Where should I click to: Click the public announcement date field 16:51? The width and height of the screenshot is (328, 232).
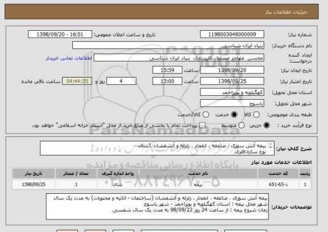60,34
